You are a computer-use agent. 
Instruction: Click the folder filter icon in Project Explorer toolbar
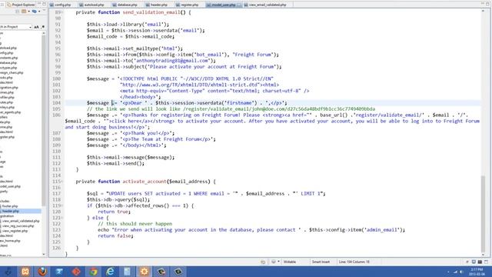tap(24, 12)
